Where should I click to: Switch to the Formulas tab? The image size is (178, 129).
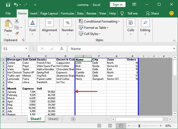[x=67, y=13]
